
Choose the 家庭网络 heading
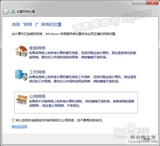pos(37,48)
